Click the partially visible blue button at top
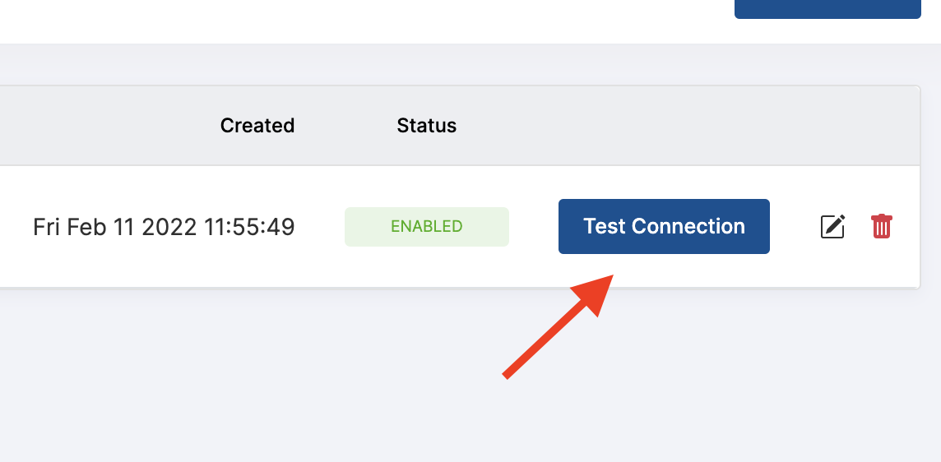The image size is (941, 462). coord(827,9)
